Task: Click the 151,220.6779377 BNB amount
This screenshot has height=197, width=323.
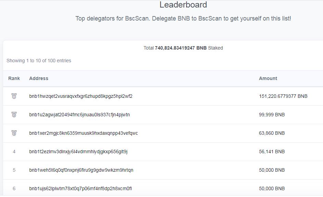Action: (x=283, y=96)
